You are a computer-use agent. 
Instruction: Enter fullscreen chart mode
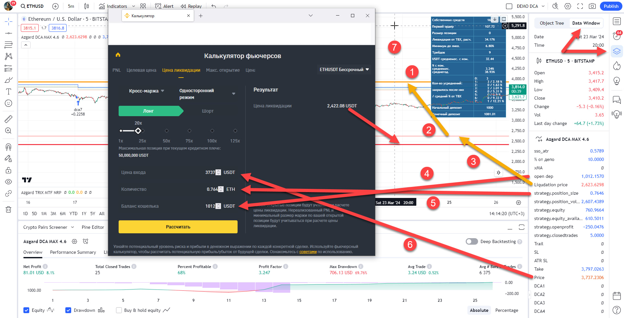(x=580, y=6)
